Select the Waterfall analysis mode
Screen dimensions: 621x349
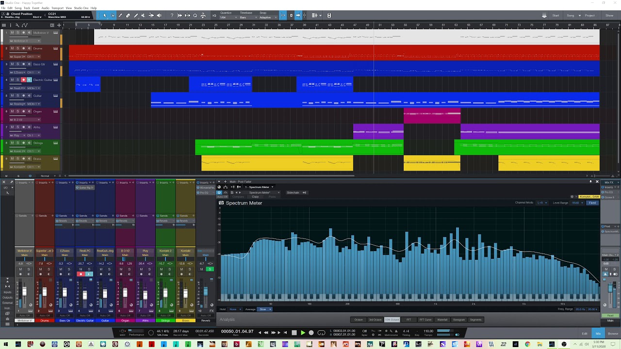point(442,320)
